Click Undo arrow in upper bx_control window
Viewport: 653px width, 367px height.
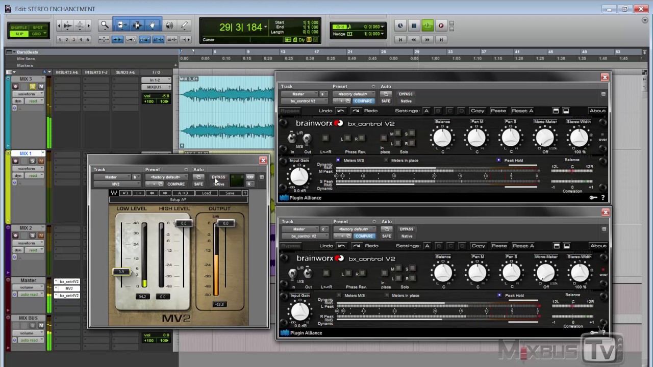coord(341,111)
